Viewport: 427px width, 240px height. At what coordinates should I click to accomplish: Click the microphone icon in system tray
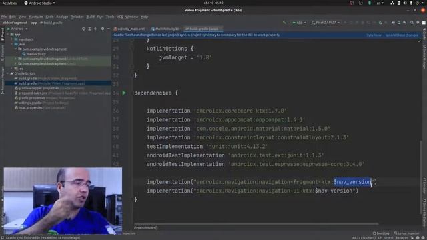click(x=411, y=3)
